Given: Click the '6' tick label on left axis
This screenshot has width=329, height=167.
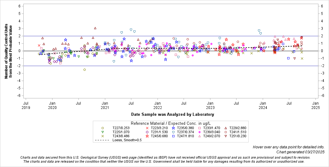Looking at the screenshot, I should [20, 6].
